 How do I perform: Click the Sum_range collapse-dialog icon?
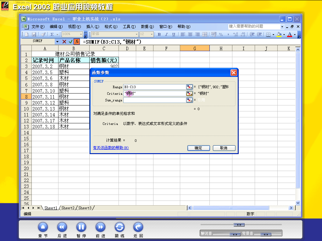pos(189,100)
